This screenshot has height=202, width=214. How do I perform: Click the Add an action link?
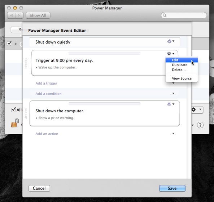pyautogui.click(x=47, y=134)
